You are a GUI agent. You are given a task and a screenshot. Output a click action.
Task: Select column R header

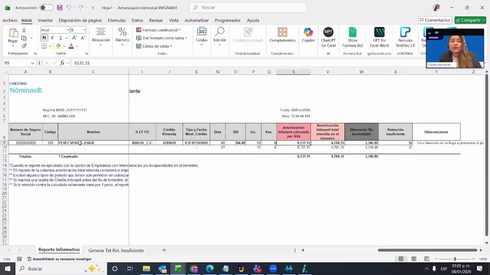tap(294, 72)
